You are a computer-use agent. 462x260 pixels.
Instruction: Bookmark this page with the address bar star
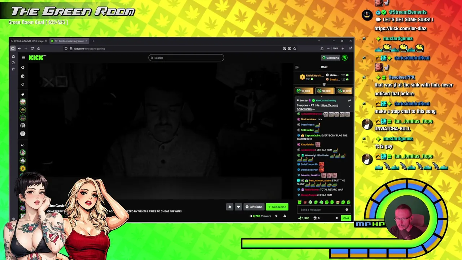[295, 48]
